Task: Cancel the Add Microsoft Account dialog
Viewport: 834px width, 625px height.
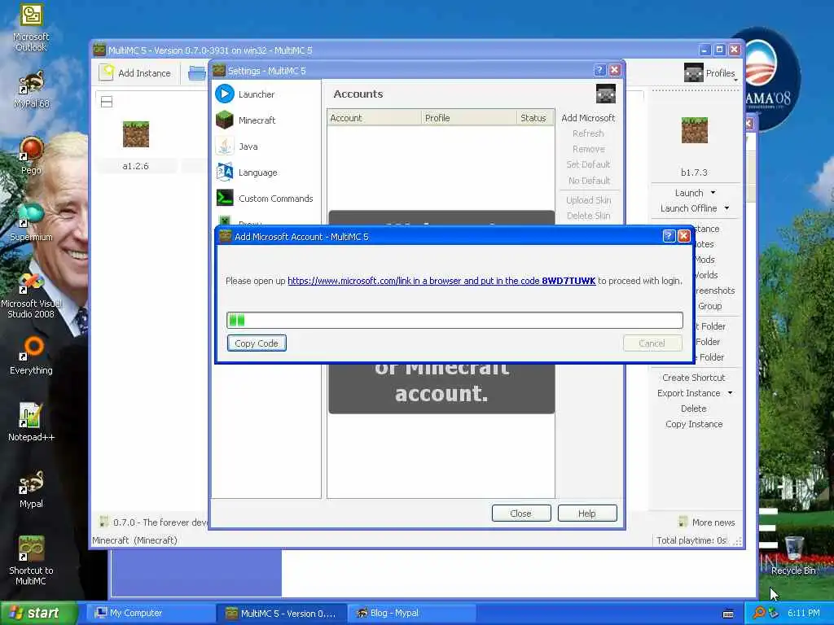Action: [652, 343]
